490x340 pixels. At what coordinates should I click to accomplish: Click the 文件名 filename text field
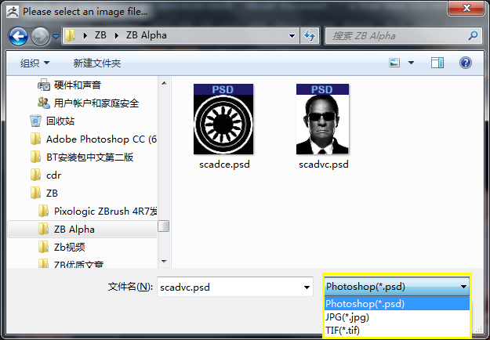pyautogui.click(x=235, y=287)
